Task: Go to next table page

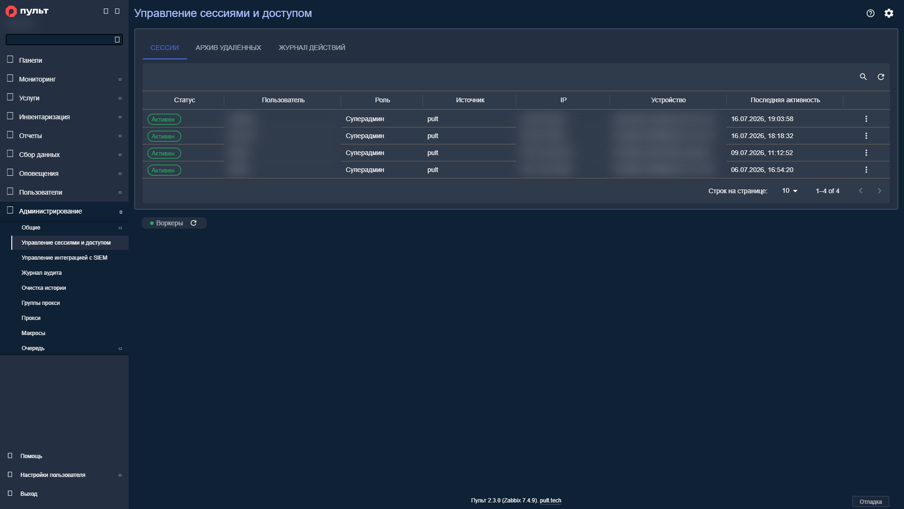Action: click(x=880, y=191)
